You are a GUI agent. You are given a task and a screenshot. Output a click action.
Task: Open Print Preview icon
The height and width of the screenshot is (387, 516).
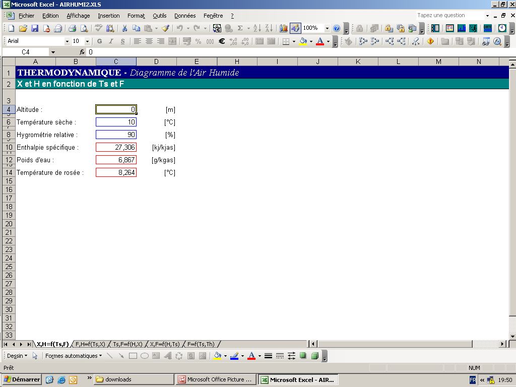click(x=84, y=28)
